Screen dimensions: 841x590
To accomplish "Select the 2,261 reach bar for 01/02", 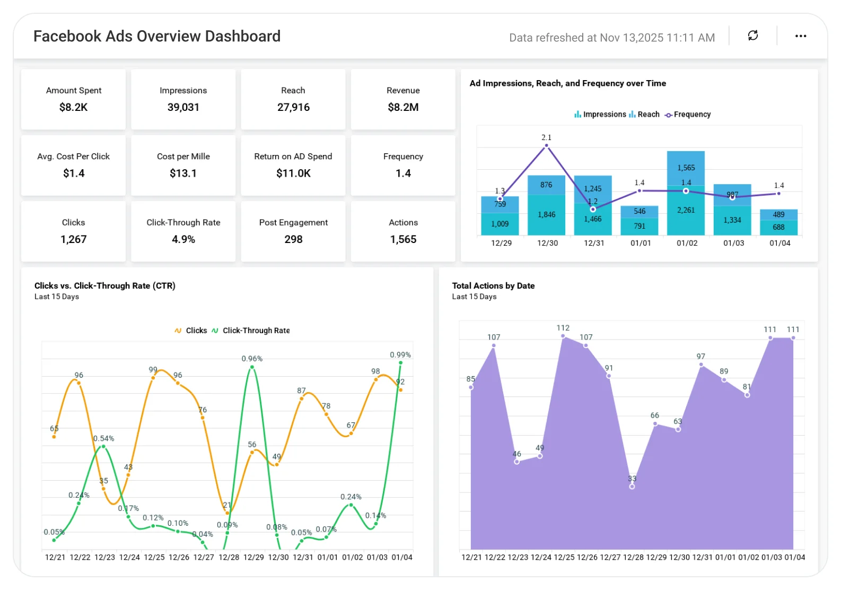I will (x=686, y=211).
